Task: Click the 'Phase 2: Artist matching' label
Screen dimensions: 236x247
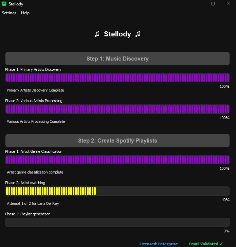Action: [25, 183]
